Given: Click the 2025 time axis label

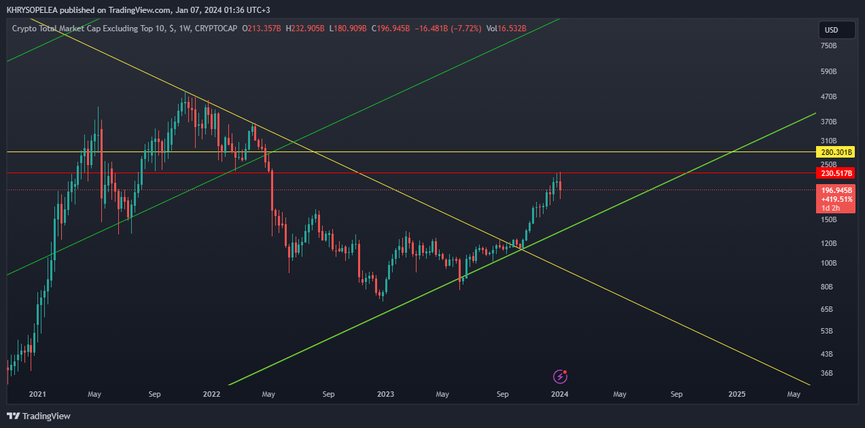Looking at the screenshot, I should tap(737, 394).
